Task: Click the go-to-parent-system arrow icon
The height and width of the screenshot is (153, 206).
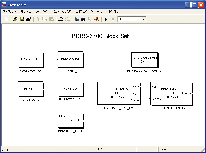Action: [x=90, y=19]
